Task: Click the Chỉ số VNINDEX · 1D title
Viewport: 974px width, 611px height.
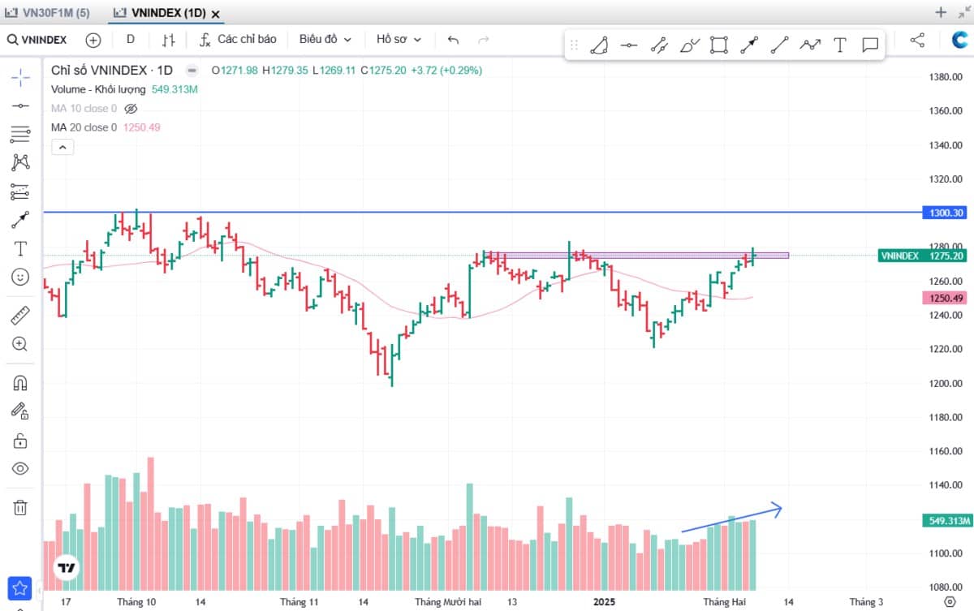Action: [112, 71]
